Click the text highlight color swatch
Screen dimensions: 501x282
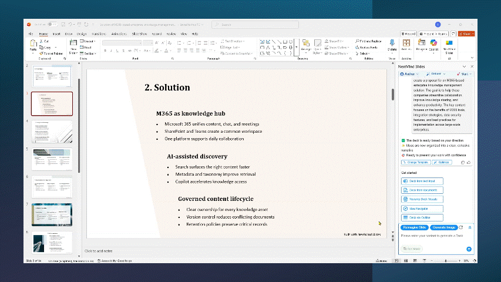pos(157,51)
